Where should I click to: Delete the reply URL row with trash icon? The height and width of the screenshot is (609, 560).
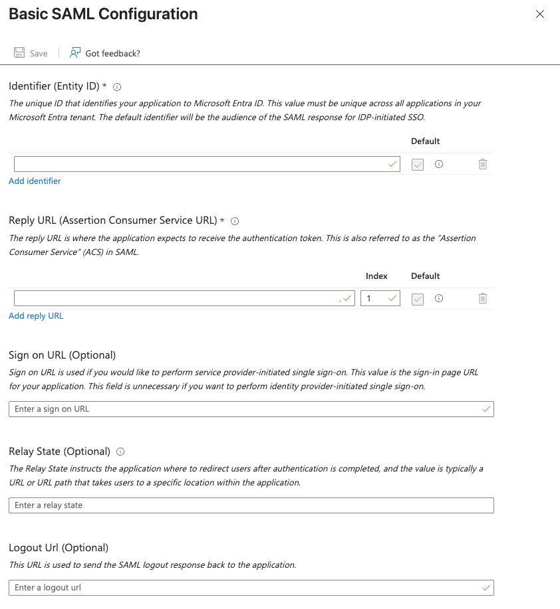[x=483, y=299]
